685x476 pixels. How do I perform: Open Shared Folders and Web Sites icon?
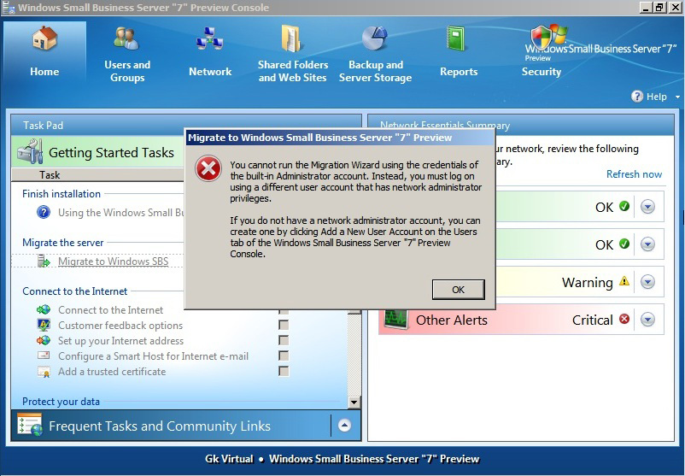(x=291, y=38)
